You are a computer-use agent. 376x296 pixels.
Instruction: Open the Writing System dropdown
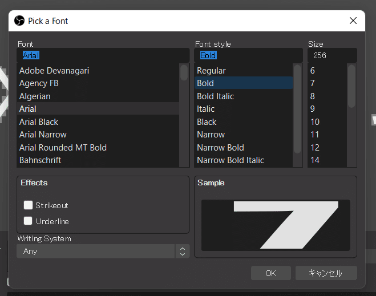point(103,251)
